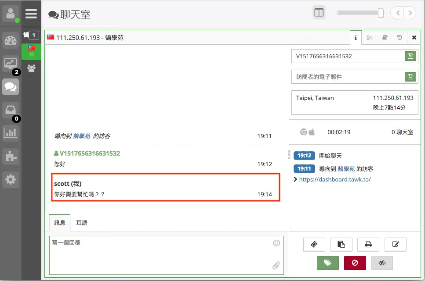The image size is (425, 281).
Task: Save the visitor email
Action: click(410, 77)
